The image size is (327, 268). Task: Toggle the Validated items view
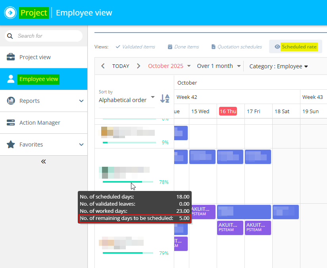point(135,47)
